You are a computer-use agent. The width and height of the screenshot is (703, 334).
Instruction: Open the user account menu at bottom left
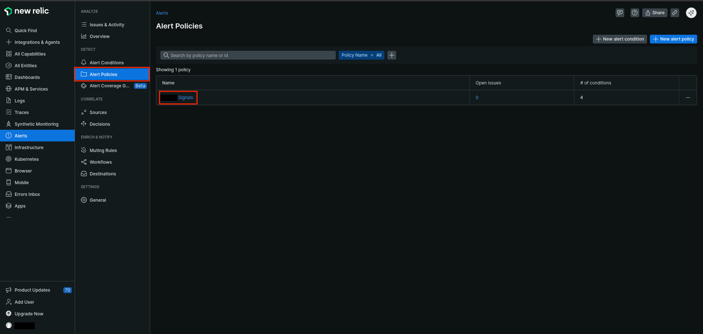pos(21,326)
